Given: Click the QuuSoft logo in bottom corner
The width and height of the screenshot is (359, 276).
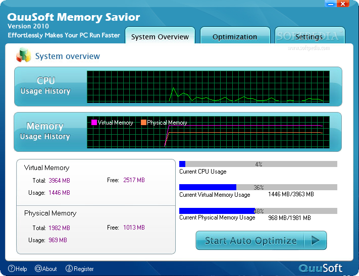Looking at the screenshot, I should tap(320, 268).
